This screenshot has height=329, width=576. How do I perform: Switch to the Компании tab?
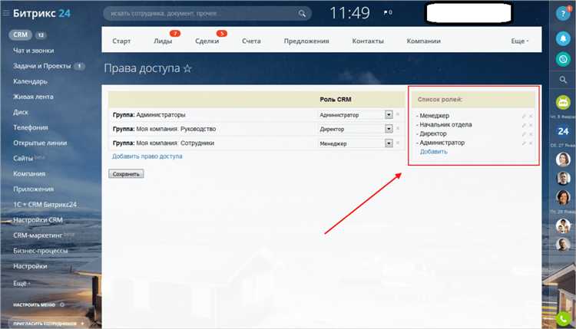[423, 41]
